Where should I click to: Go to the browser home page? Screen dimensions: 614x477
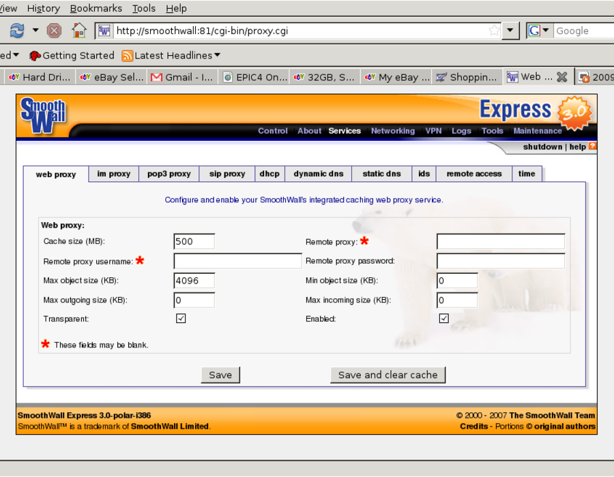coord(79,30)
